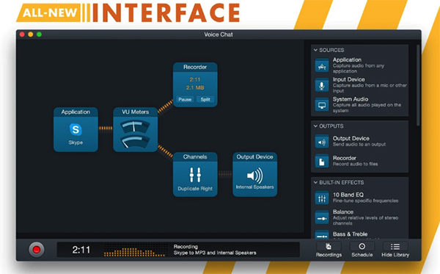This screenshot has width=440, height=274.
Task: Select the upper VU meter gauge
Action: [135, 127]
